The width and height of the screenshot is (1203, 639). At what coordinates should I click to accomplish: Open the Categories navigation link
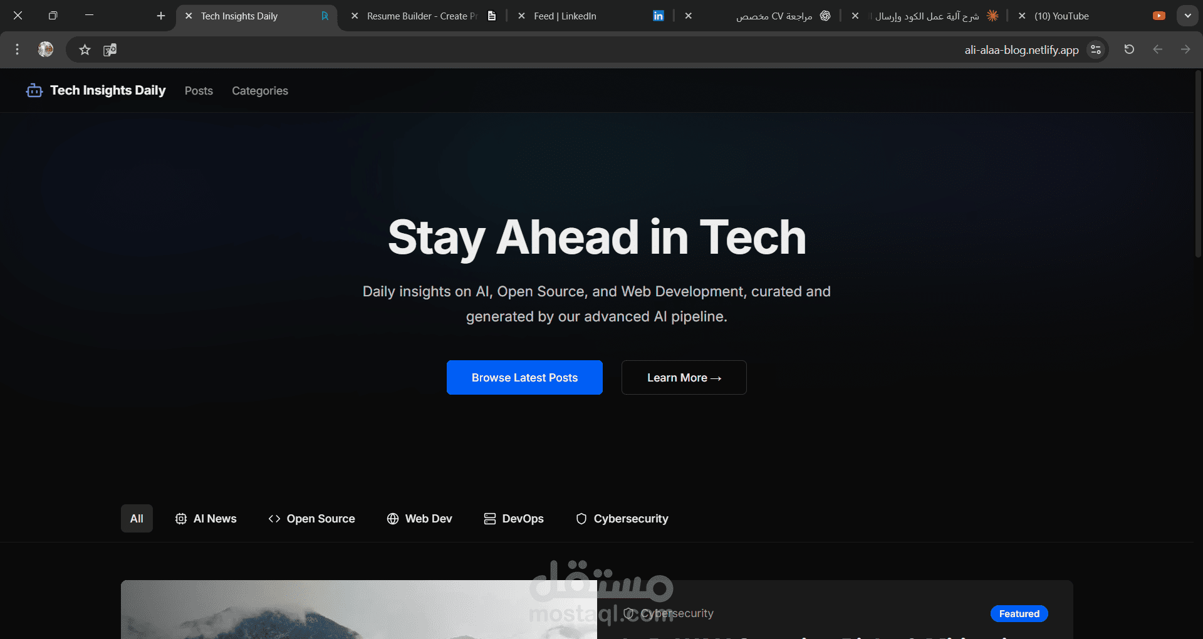[x=260, y=91]
